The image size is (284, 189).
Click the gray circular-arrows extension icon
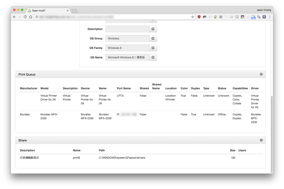point(221,17)
